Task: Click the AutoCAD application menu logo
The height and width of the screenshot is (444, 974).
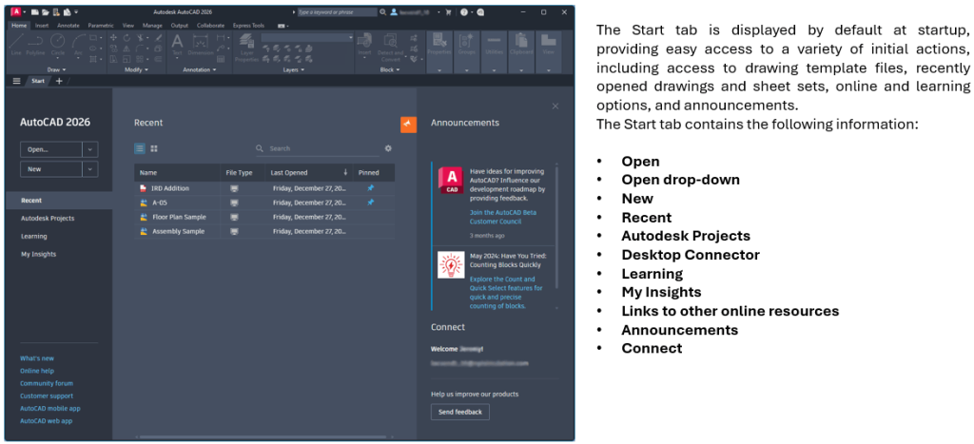Action: 16,12
